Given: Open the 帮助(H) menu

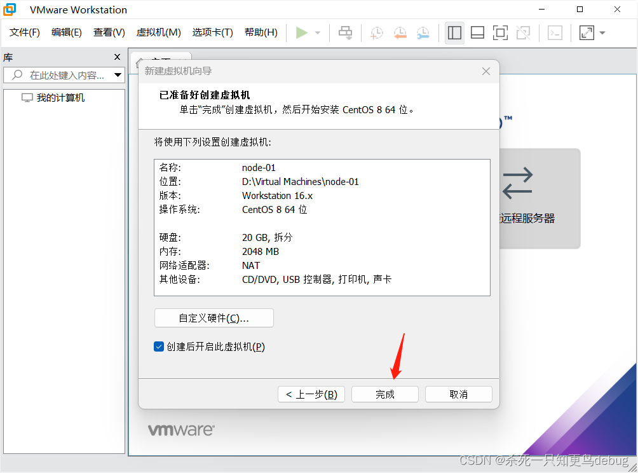Looking at the screenshot, I should 261,32.
